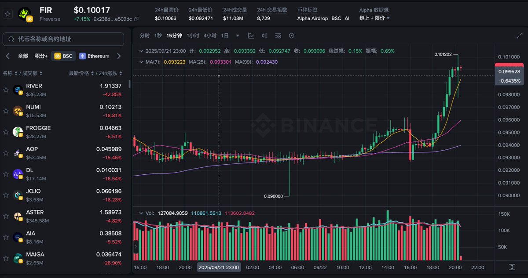Open the RIVER token icon
The width and height of the screenshot is (528, 278).
18,90
